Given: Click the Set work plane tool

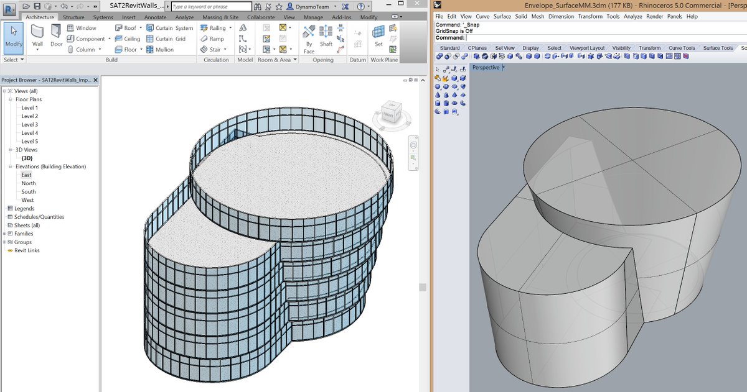Looking at the screenshot, I should (x=378, y=36).
